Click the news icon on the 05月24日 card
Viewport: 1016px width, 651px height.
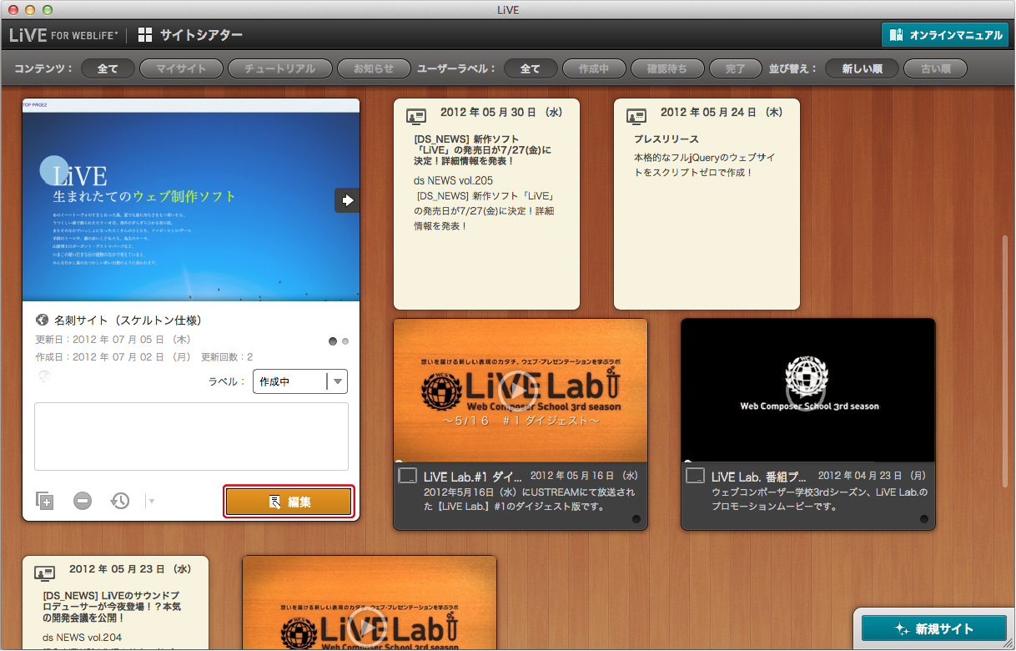[636, 116]
